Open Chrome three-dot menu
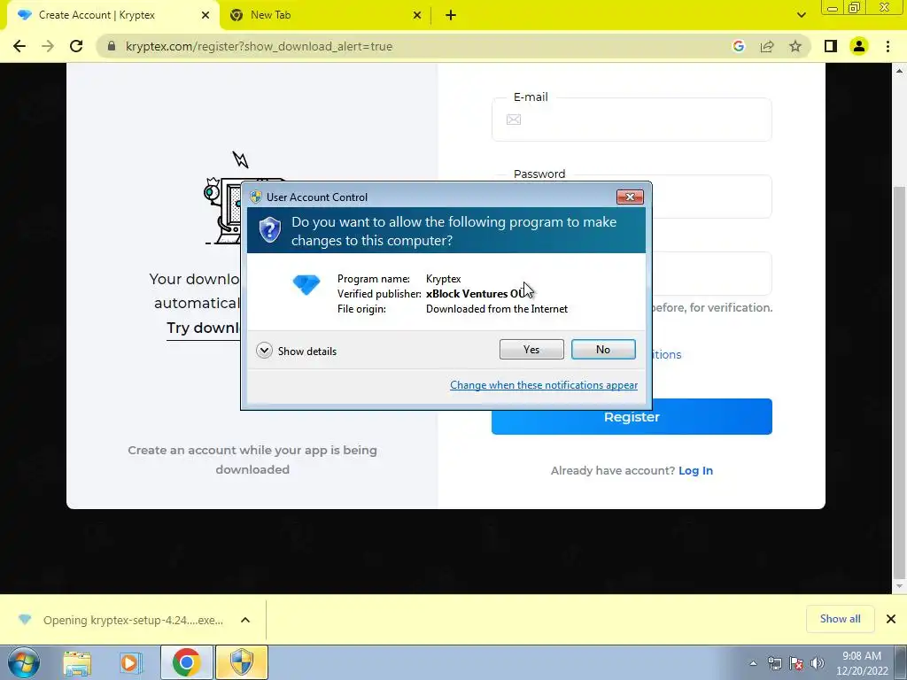The height and width of the screenshot is (680, 907). (x=888, y=46)
